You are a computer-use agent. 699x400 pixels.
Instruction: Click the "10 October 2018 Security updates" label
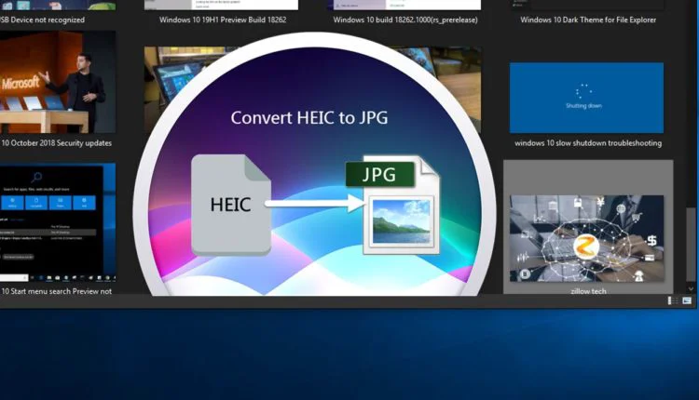[56, 143]
